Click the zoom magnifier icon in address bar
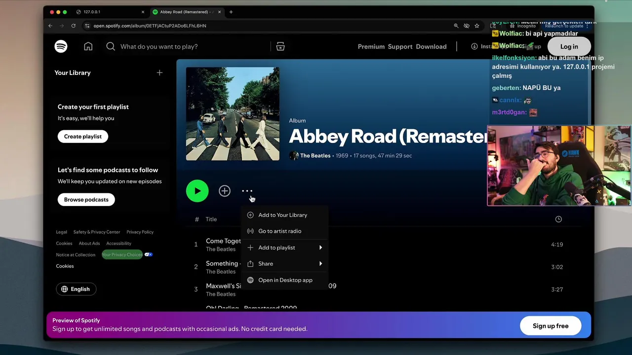 click(456, 26)
